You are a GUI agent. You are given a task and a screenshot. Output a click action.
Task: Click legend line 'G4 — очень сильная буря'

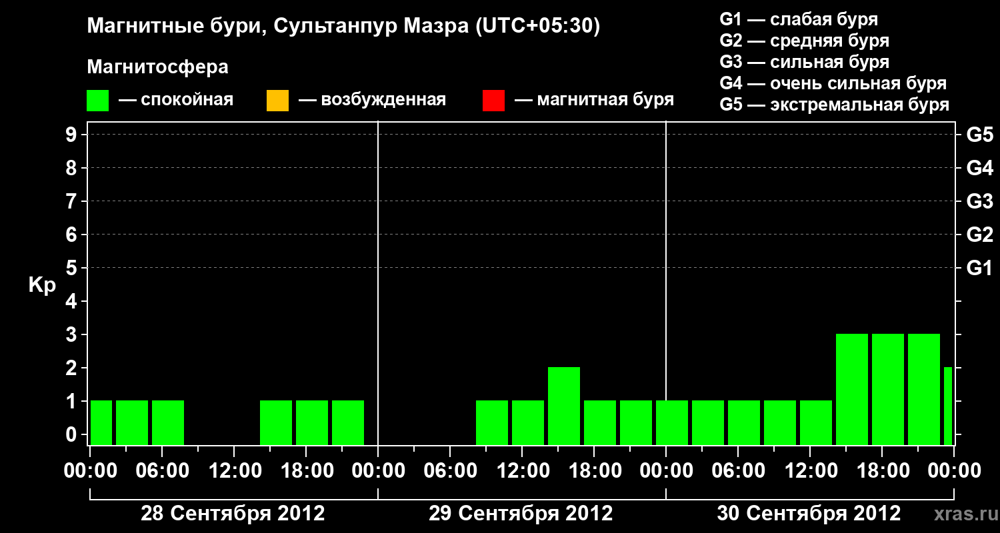point(833,83)
